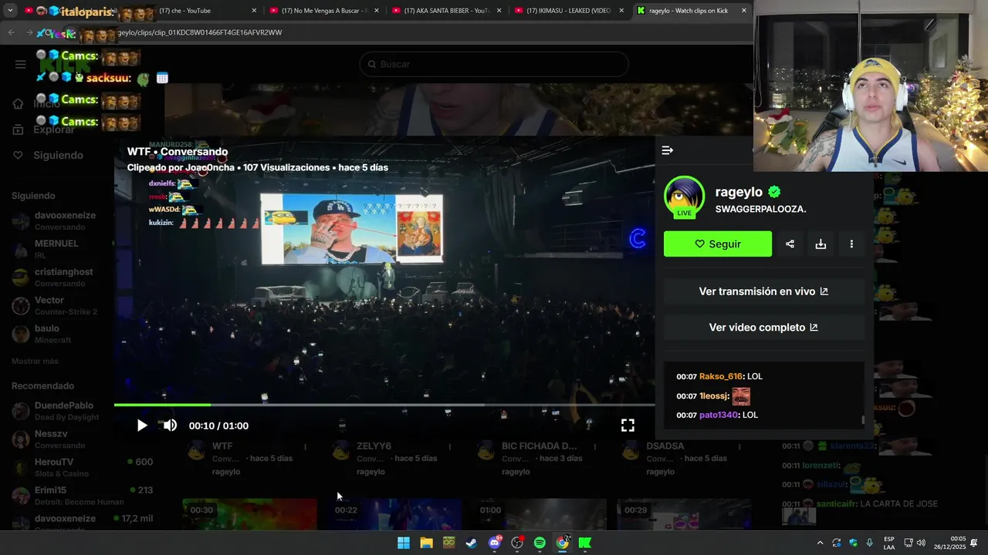
Task: Open options for BIC FICHADA clip card
Action: click(x=594, y=446)
